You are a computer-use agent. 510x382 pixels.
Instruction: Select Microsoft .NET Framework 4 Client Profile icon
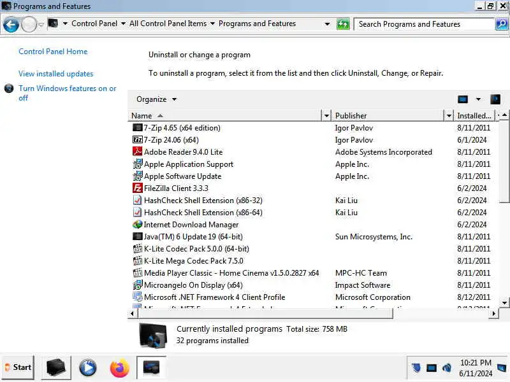(x=138, y=297)
